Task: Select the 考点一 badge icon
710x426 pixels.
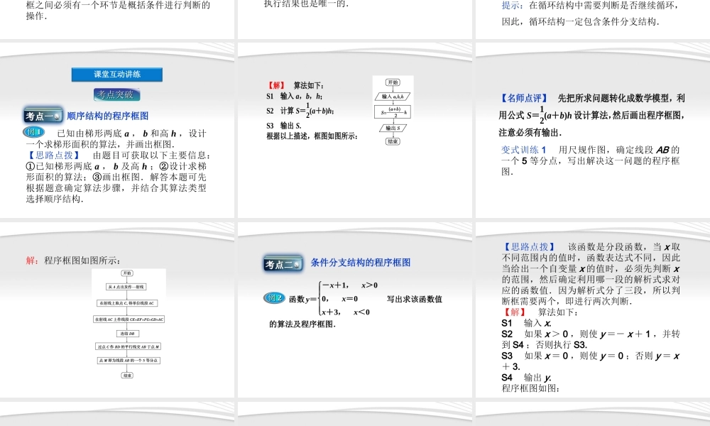Action: [43, 116]
